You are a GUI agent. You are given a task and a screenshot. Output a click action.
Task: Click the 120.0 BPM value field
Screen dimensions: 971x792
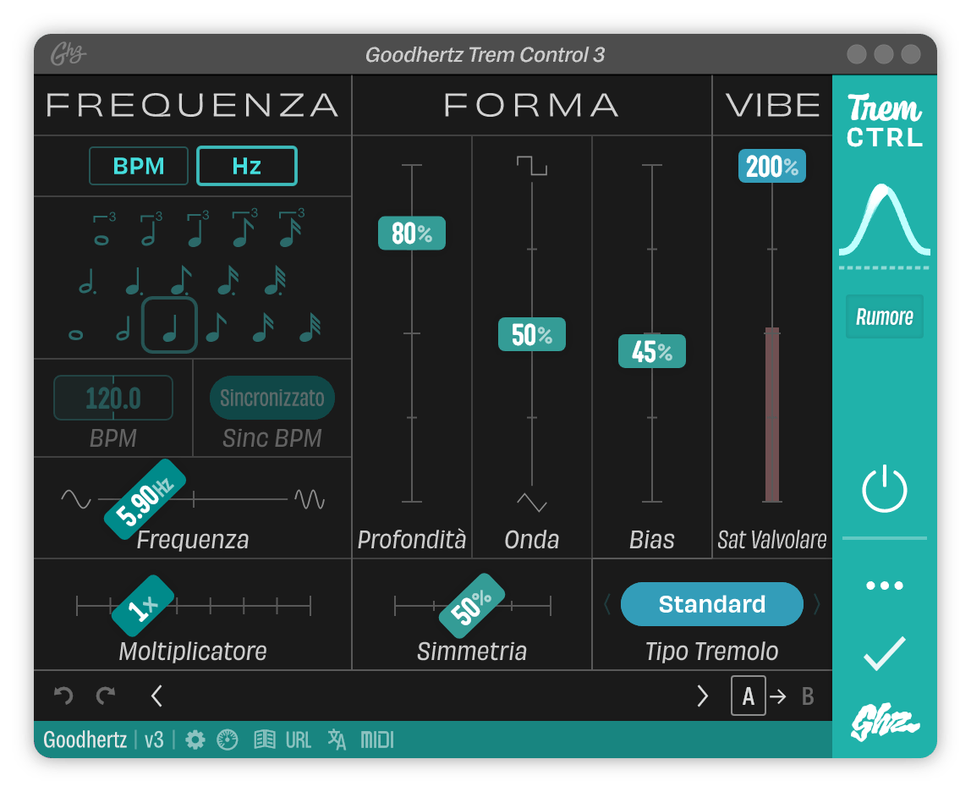tap(113, 398)
